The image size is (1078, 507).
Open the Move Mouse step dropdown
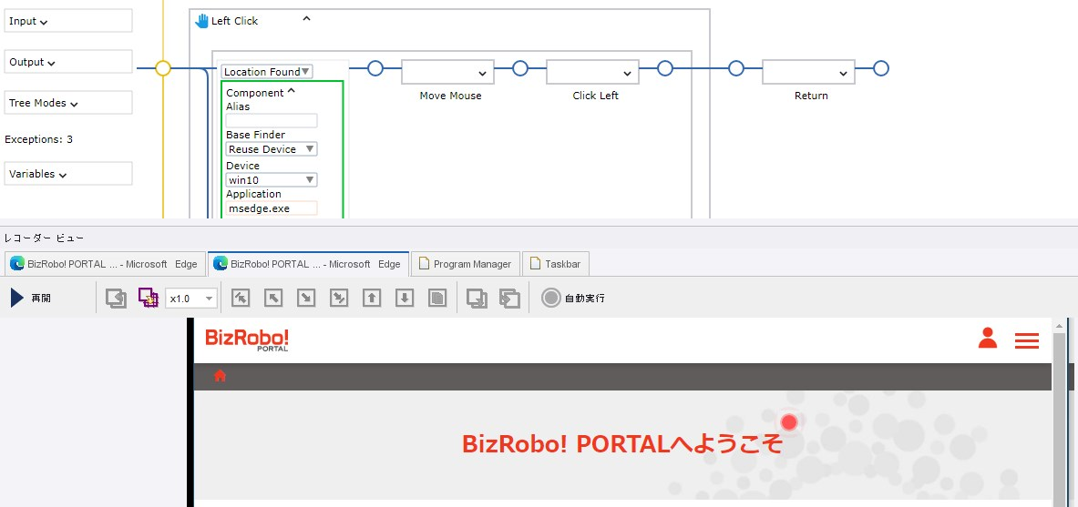coord(447,72)
